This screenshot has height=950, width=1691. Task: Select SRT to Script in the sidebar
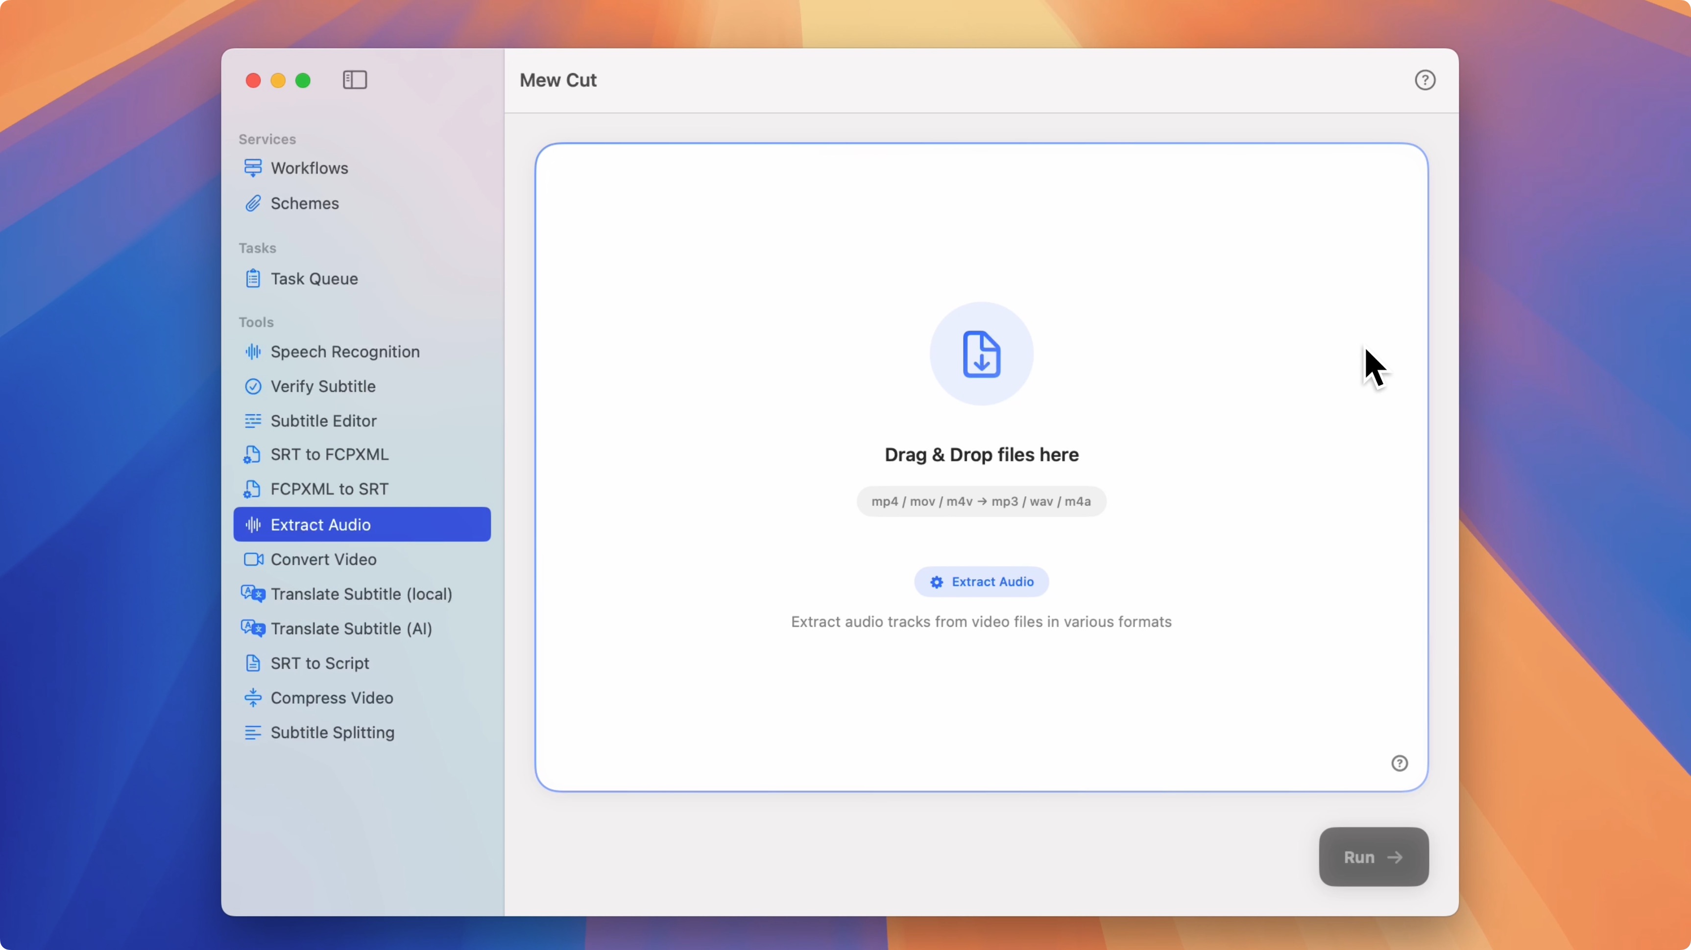320,663
